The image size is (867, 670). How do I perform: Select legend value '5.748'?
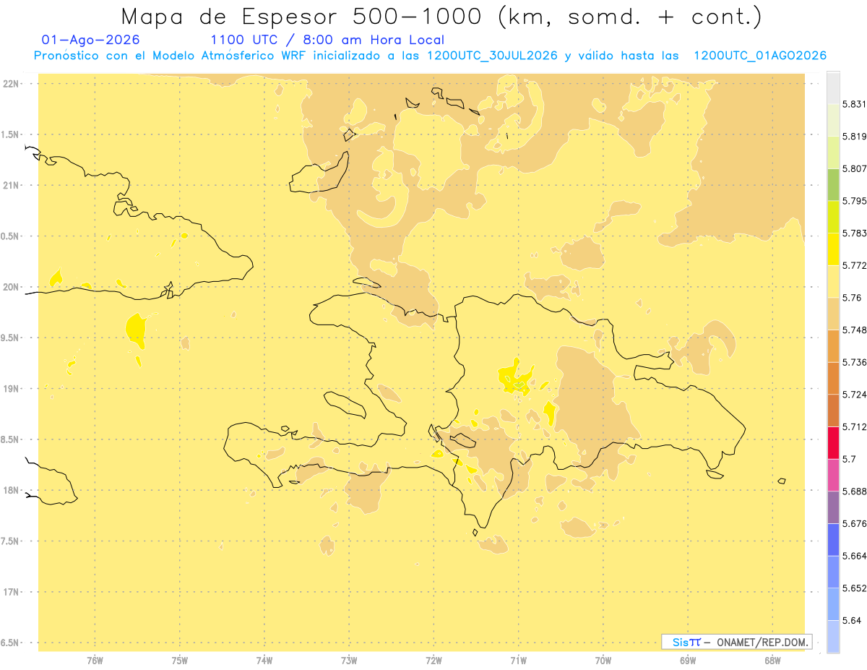pyautogui.click(x=854, y=330)
